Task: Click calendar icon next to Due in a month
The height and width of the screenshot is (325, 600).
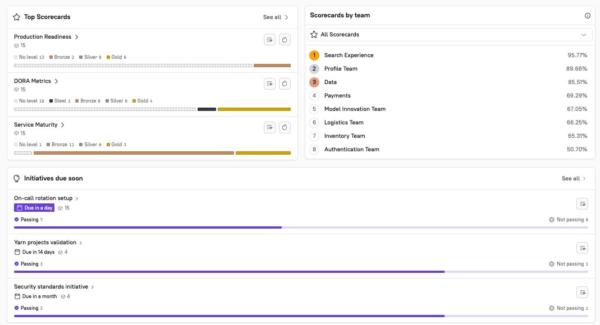Action: (17, 296)
